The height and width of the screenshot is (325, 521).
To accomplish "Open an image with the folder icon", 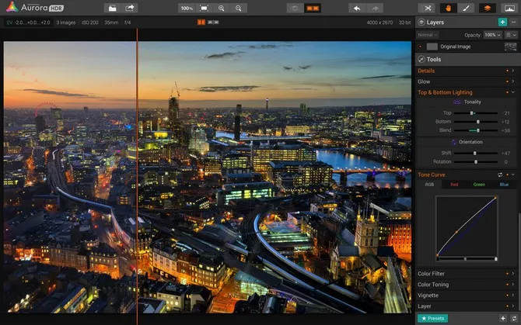I will [x=112, y=8].
